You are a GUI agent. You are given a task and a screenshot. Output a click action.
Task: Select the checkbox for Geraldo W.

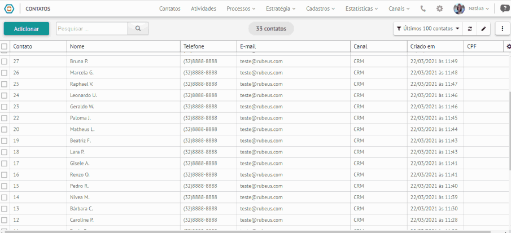click(x=4, y=107)
